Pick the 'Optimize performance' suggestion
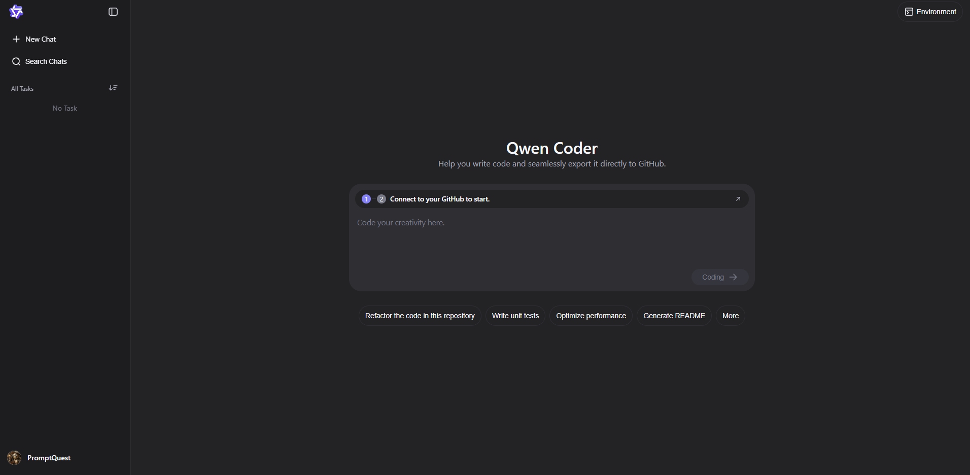This screenshot has height=475, width=970. (x=591, y=316)
